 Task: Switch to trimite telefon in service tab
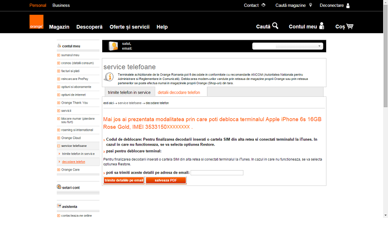coord(129,92)
